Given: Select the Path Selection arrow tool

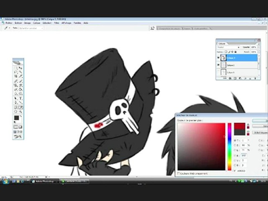Looking at the screenshot, I should click(x=16, y=99).
